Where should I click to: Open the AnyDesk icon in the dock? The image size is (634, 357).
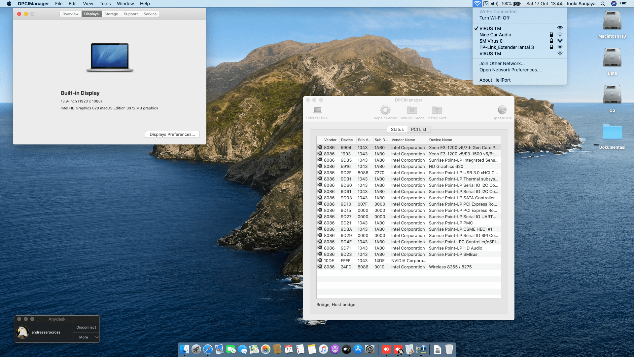(386, 349)
